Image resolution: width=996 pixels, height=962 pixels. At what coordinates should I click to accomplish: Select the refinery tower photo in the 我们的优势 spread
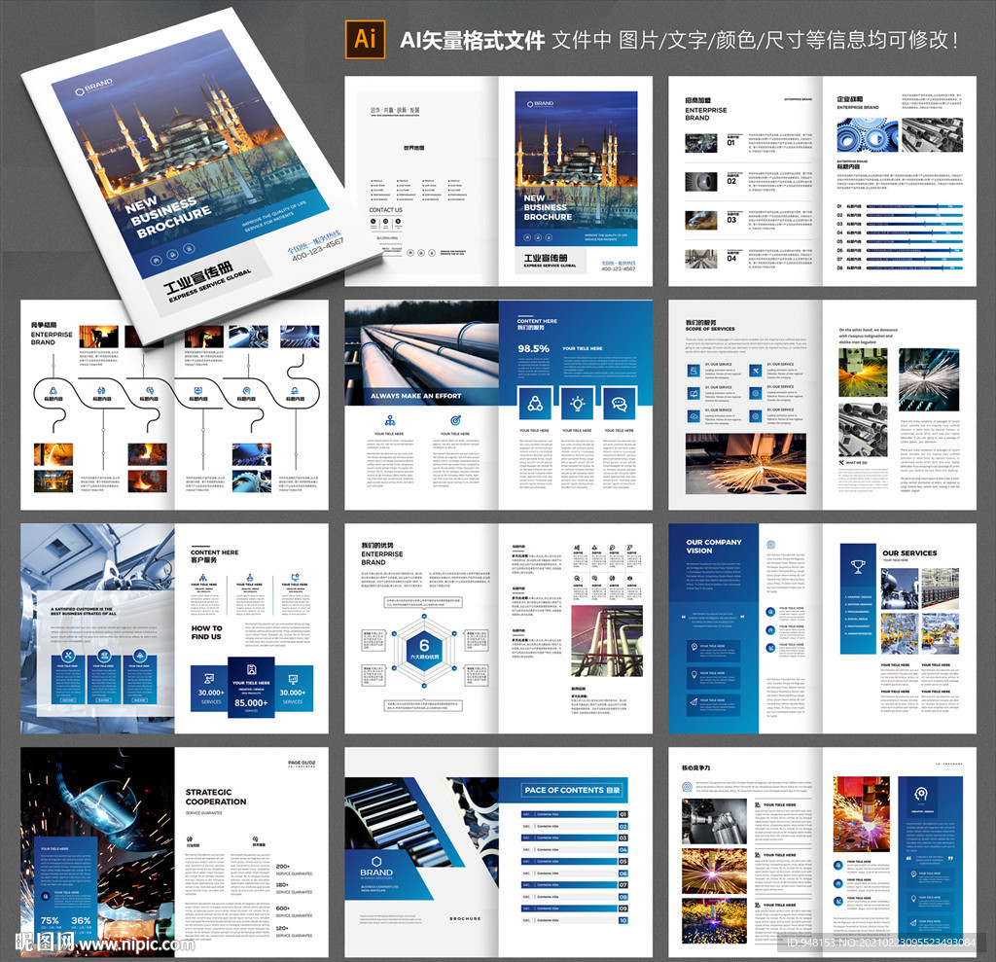pos(607,640)
